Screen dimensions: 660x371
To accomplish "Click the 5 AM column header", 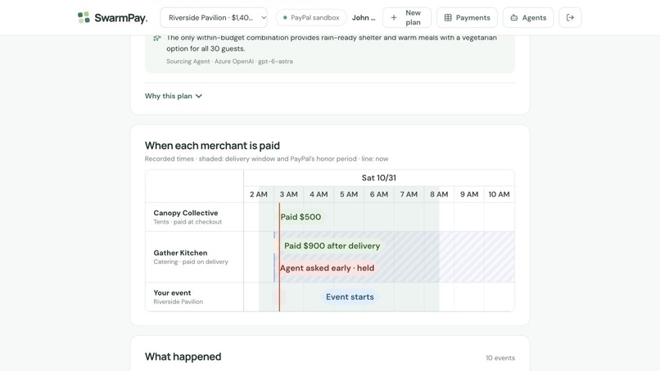I will tap(349, 194).
